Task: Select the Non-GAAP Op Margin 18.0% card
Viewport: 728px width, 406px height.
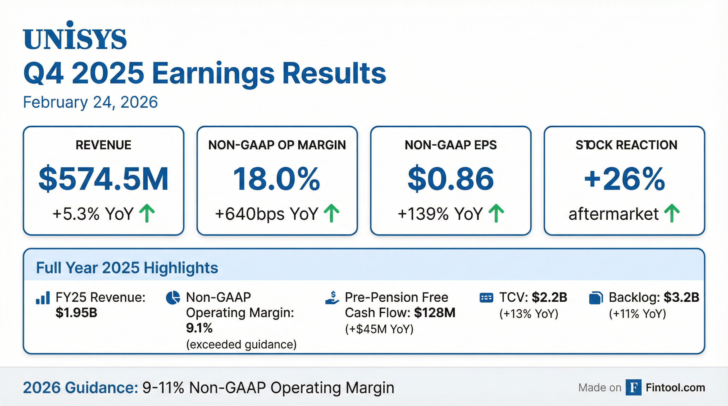Action: (277, 181)
